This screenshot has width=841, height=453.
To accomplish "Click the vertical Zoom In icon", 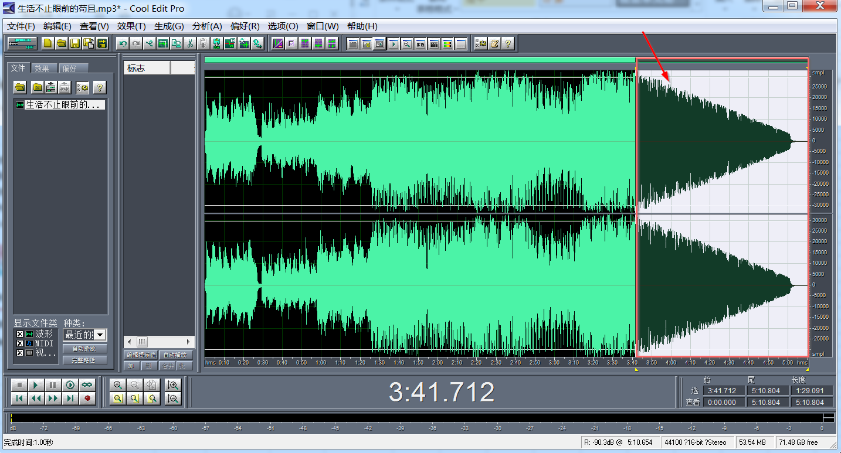I will pos(172,385).
